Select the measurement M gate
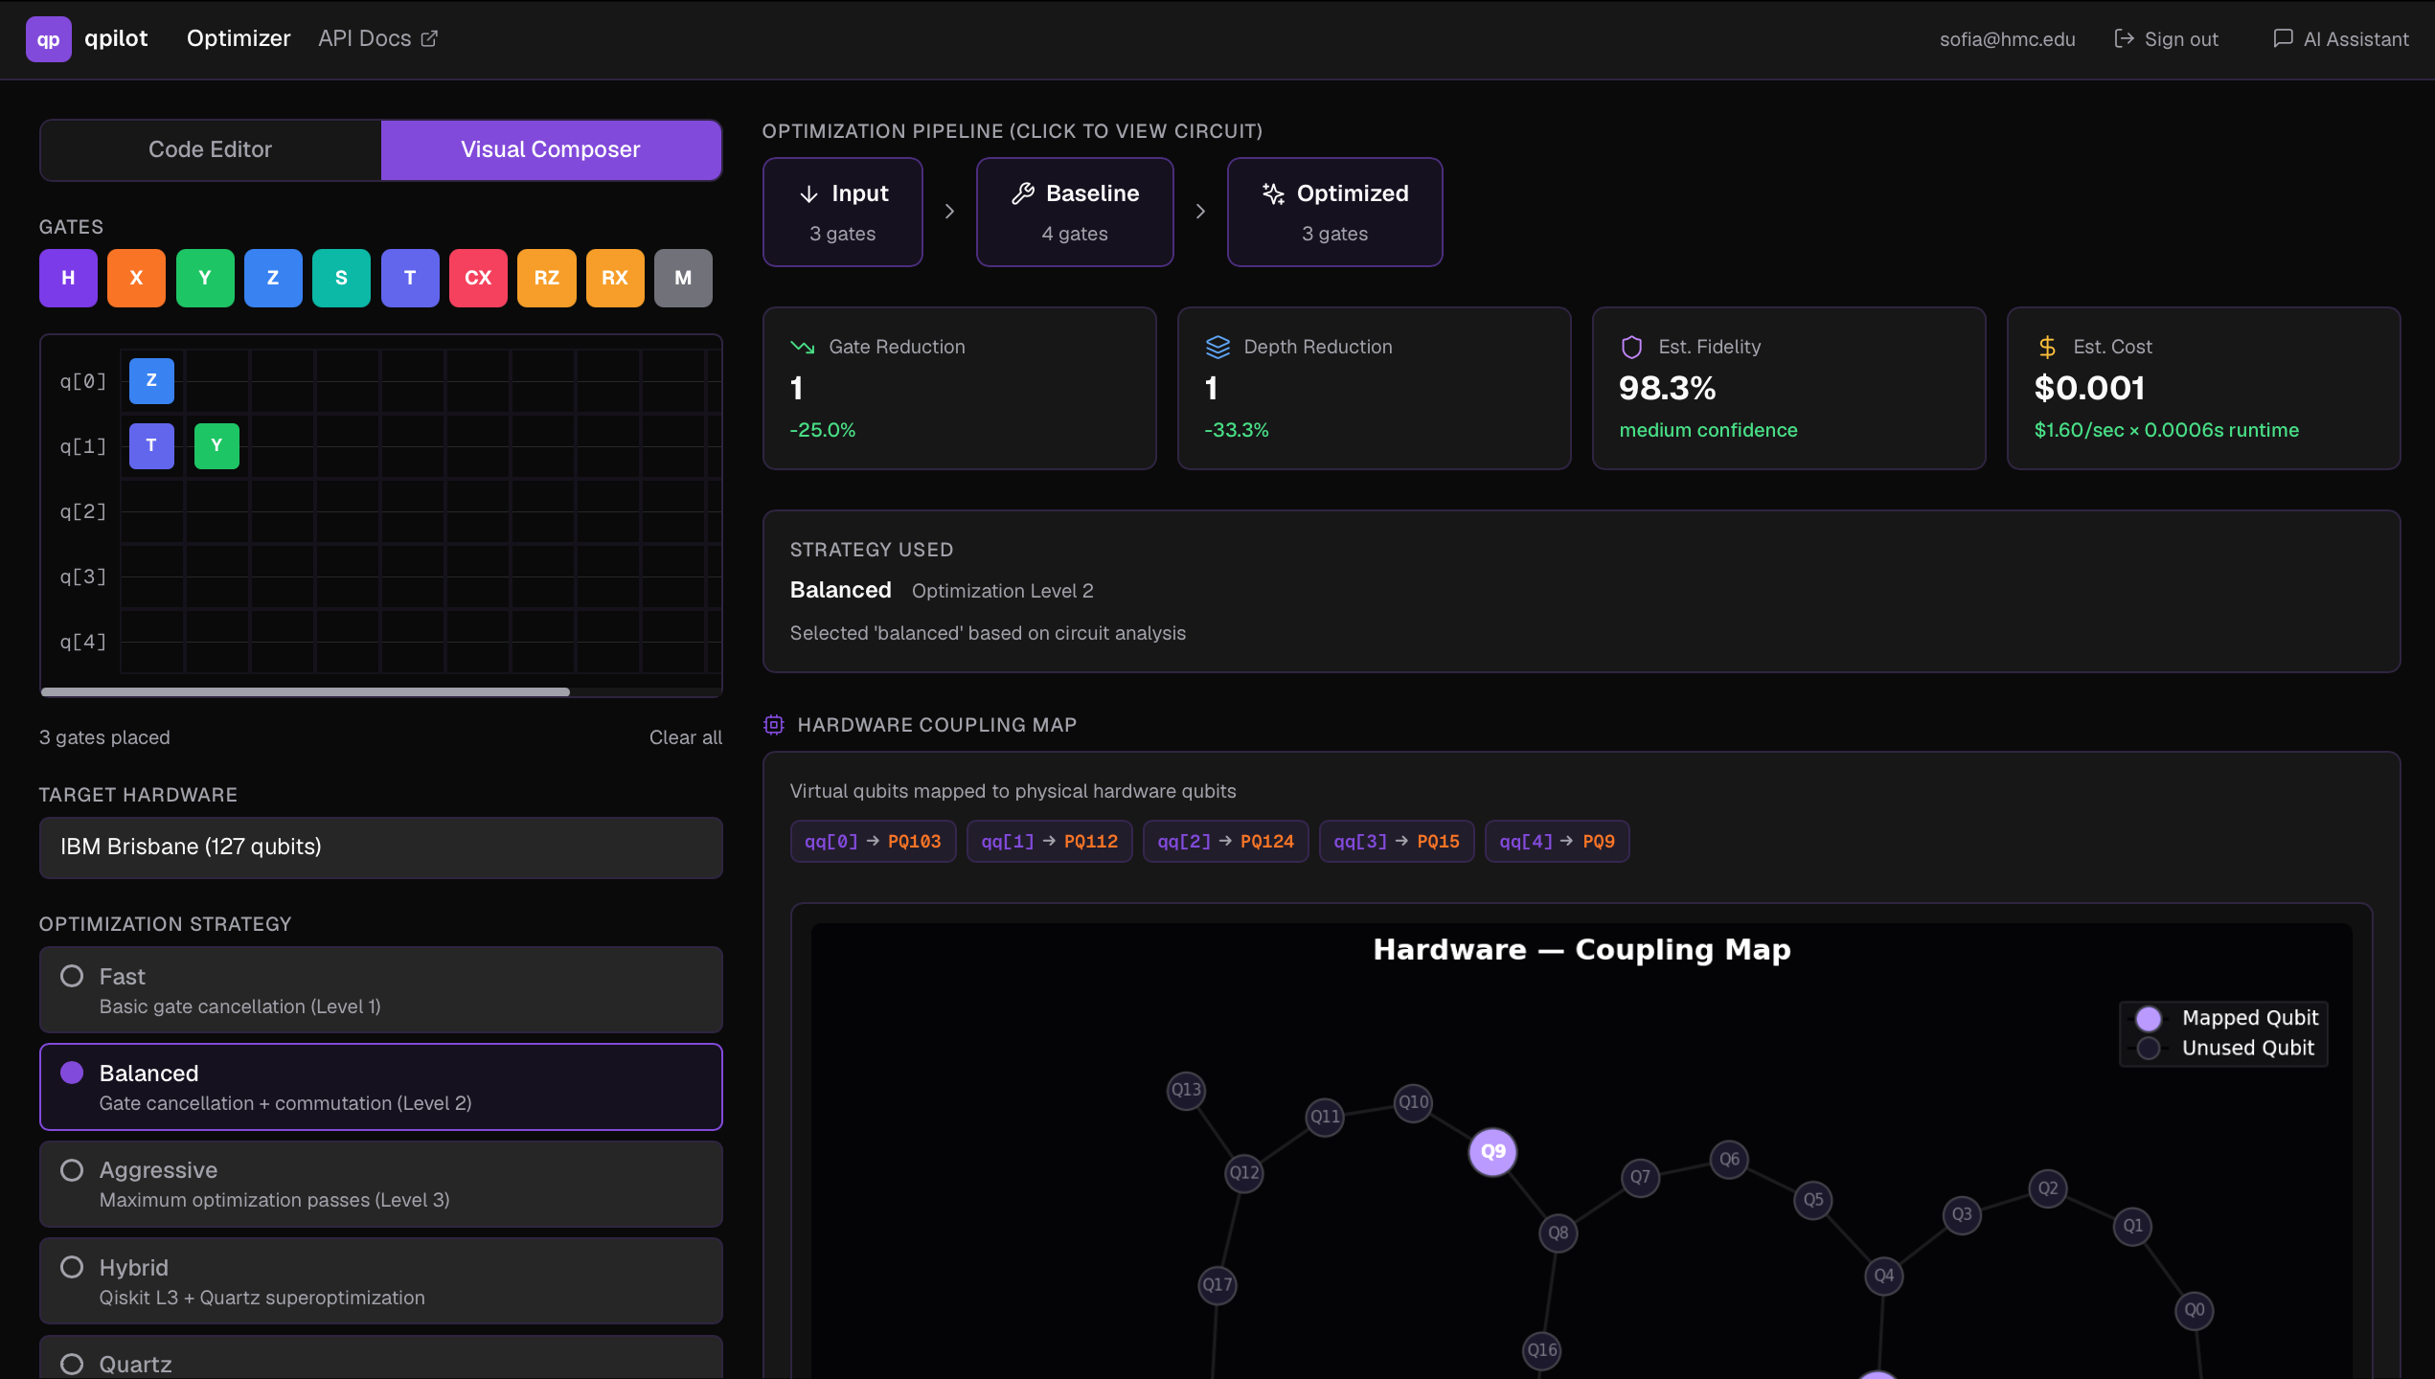The height and width of the screenshot is (1379, 2435). point(683,278)
